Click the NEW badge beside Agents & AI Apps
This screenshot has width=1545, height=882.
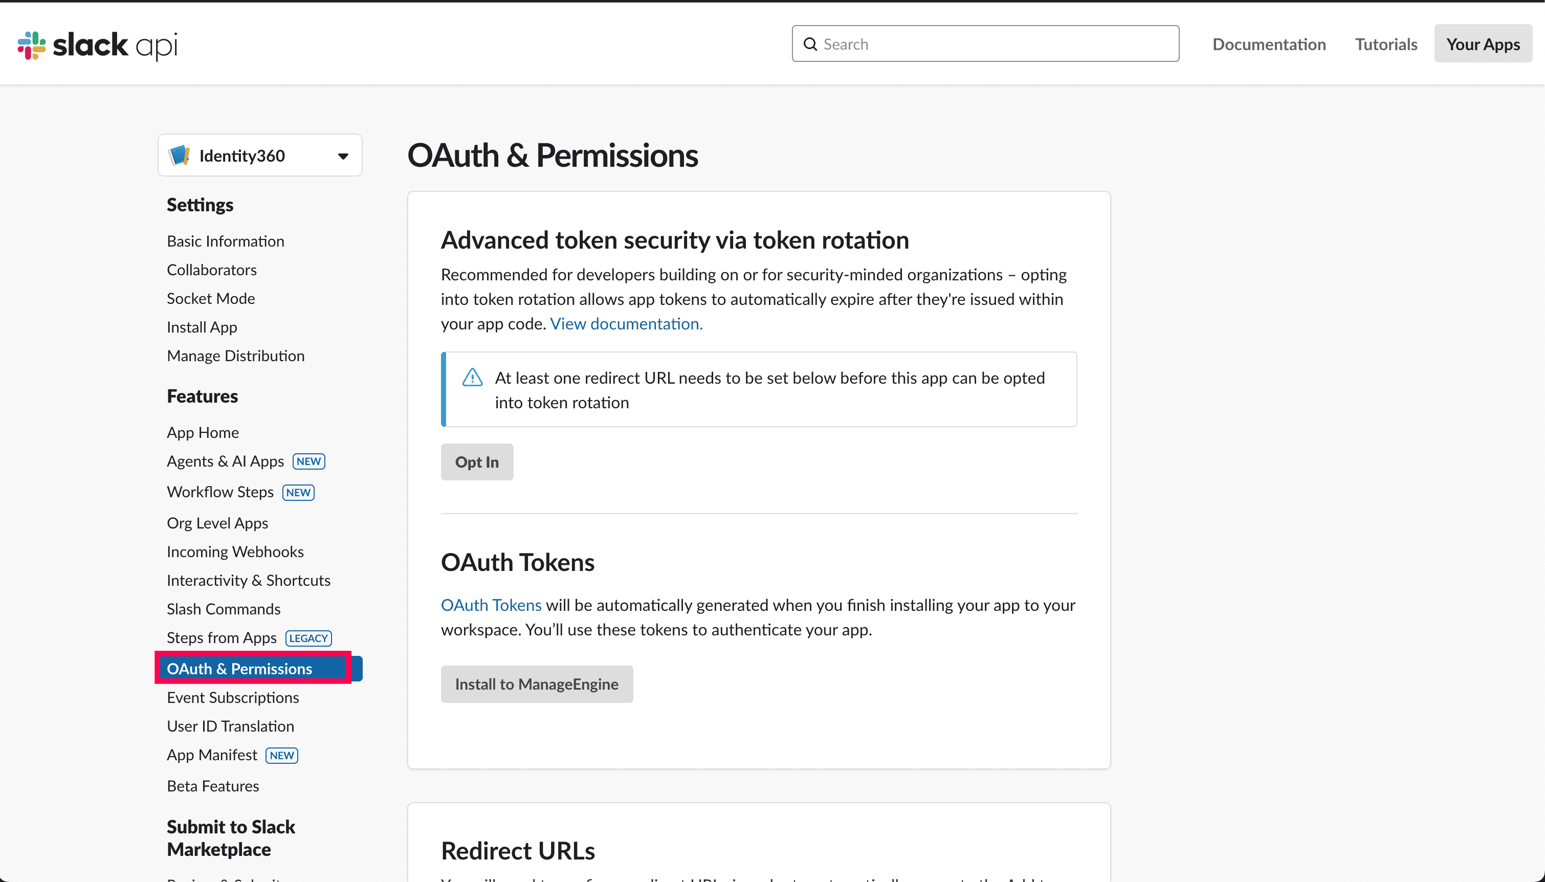pos(309,461)
